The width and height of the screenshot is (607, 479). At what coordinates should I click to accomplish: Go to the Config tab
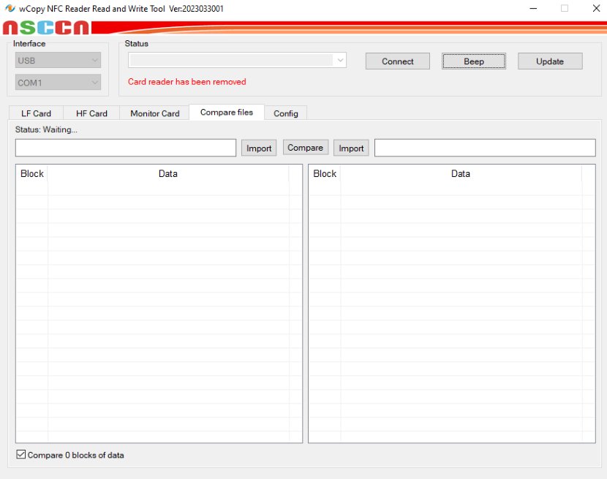tap(285, 113)
